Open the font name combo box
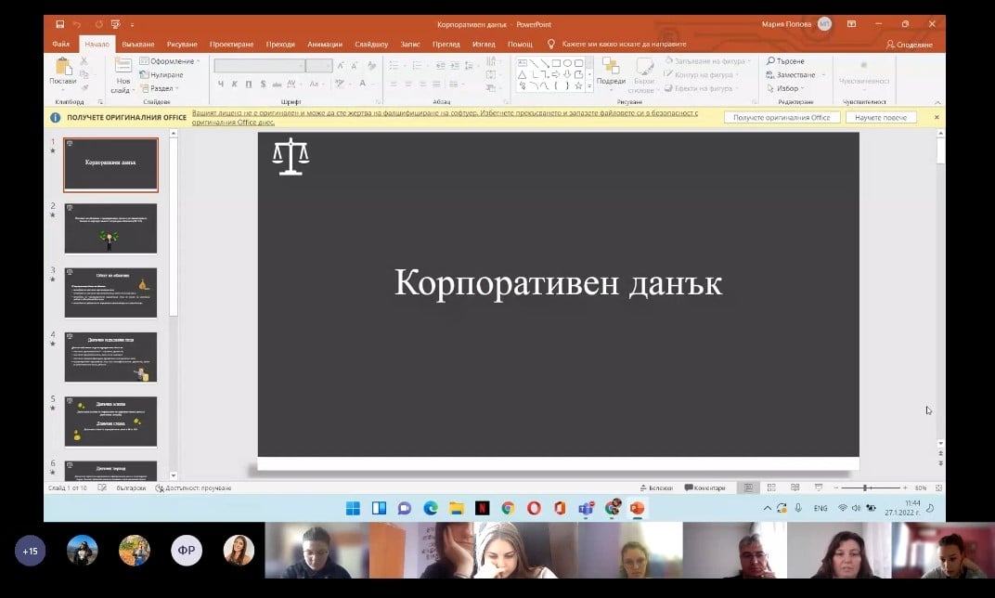This screenshot has height=598, width=995. [259, 65]
